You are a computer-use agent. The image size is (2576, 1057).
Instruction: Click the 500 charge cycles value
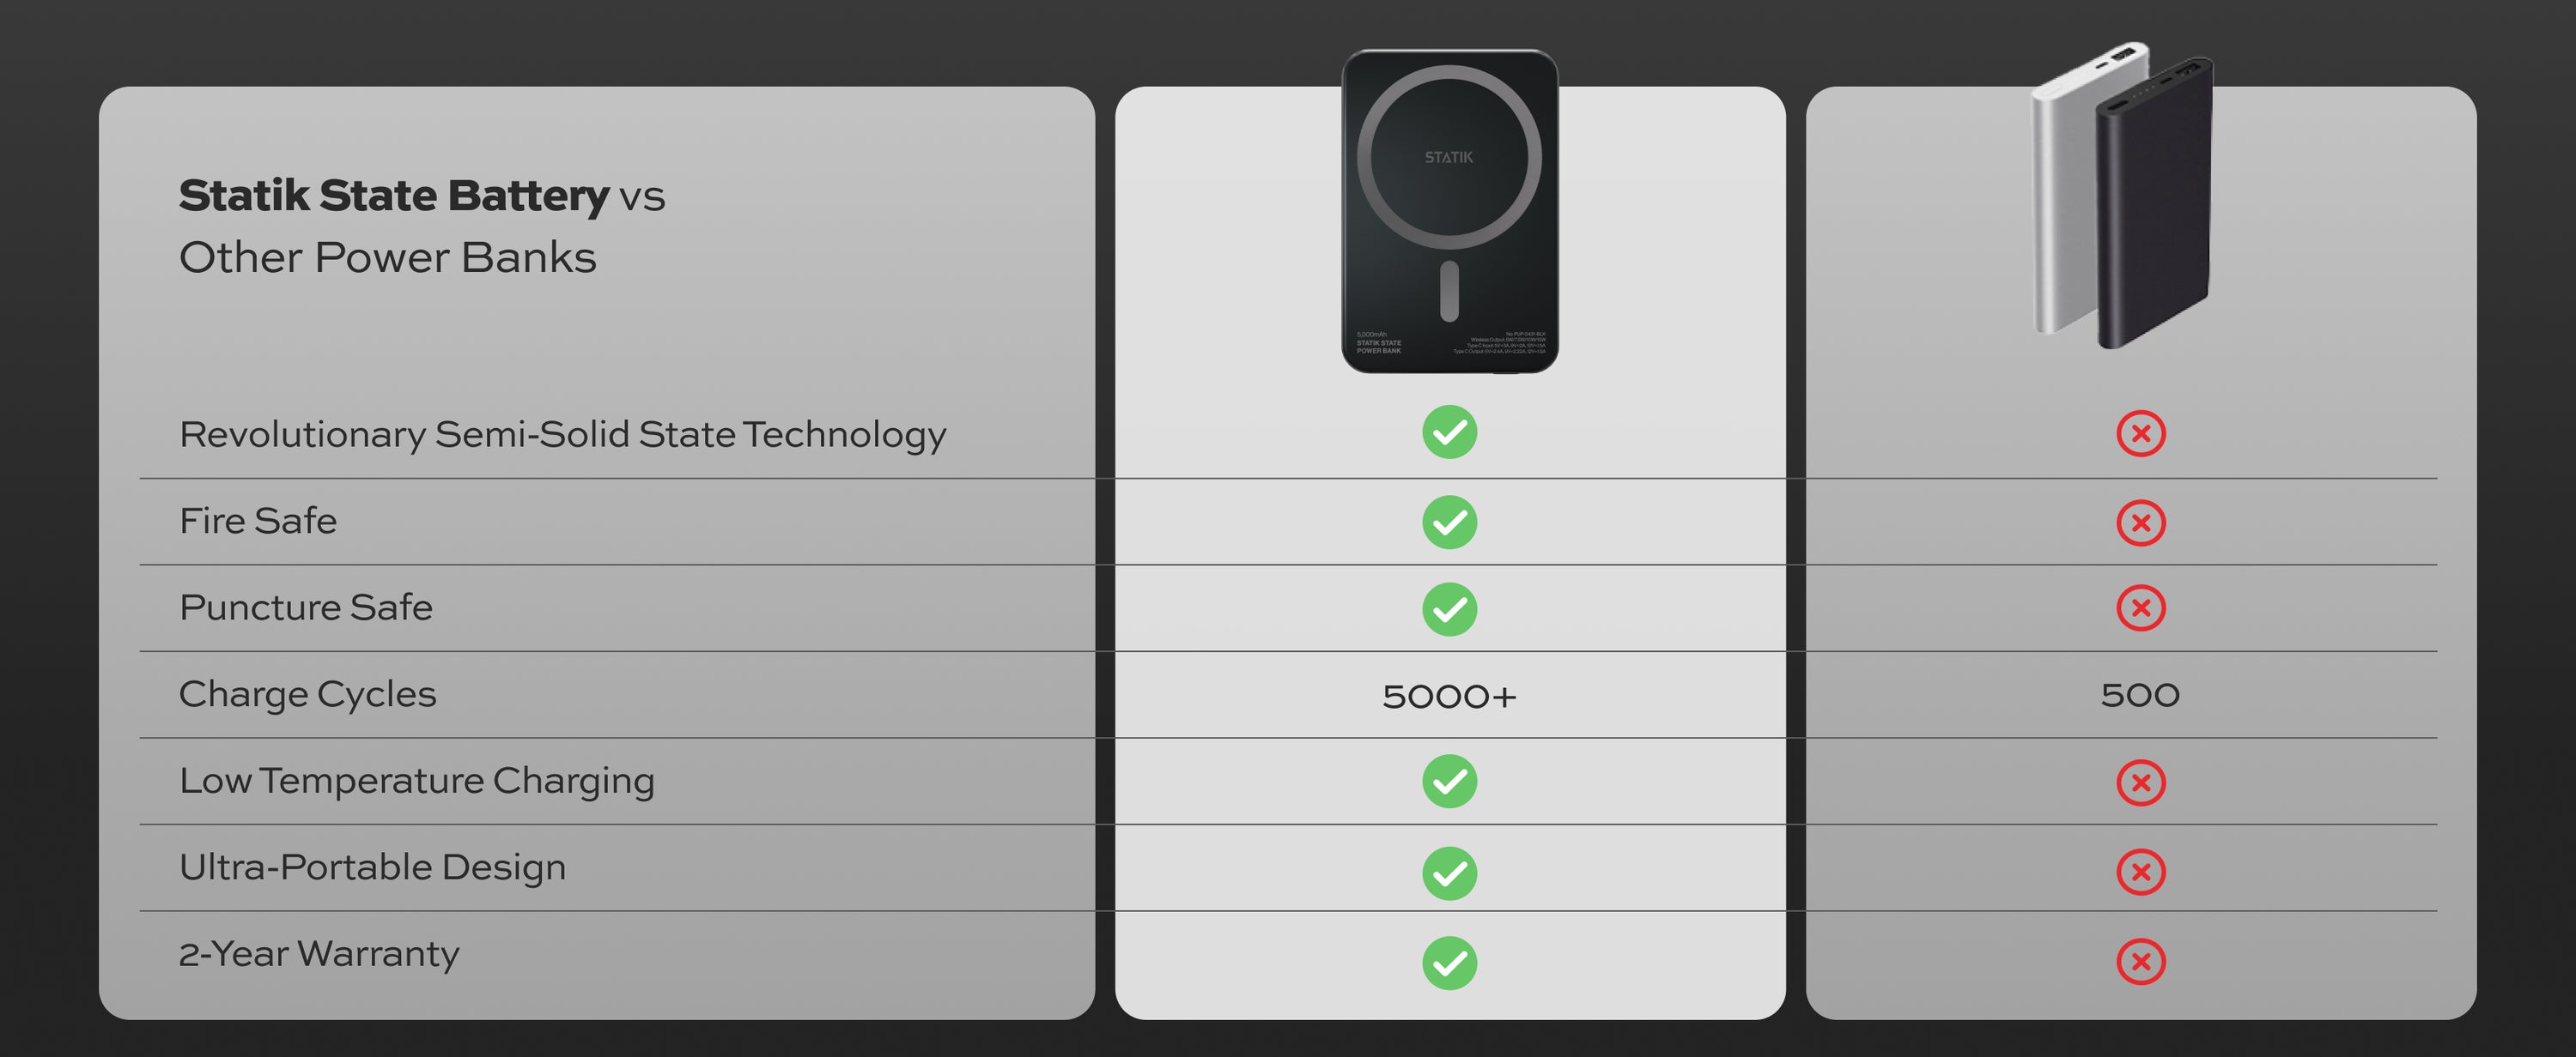pyautogui.click(x=2139, y=695)
